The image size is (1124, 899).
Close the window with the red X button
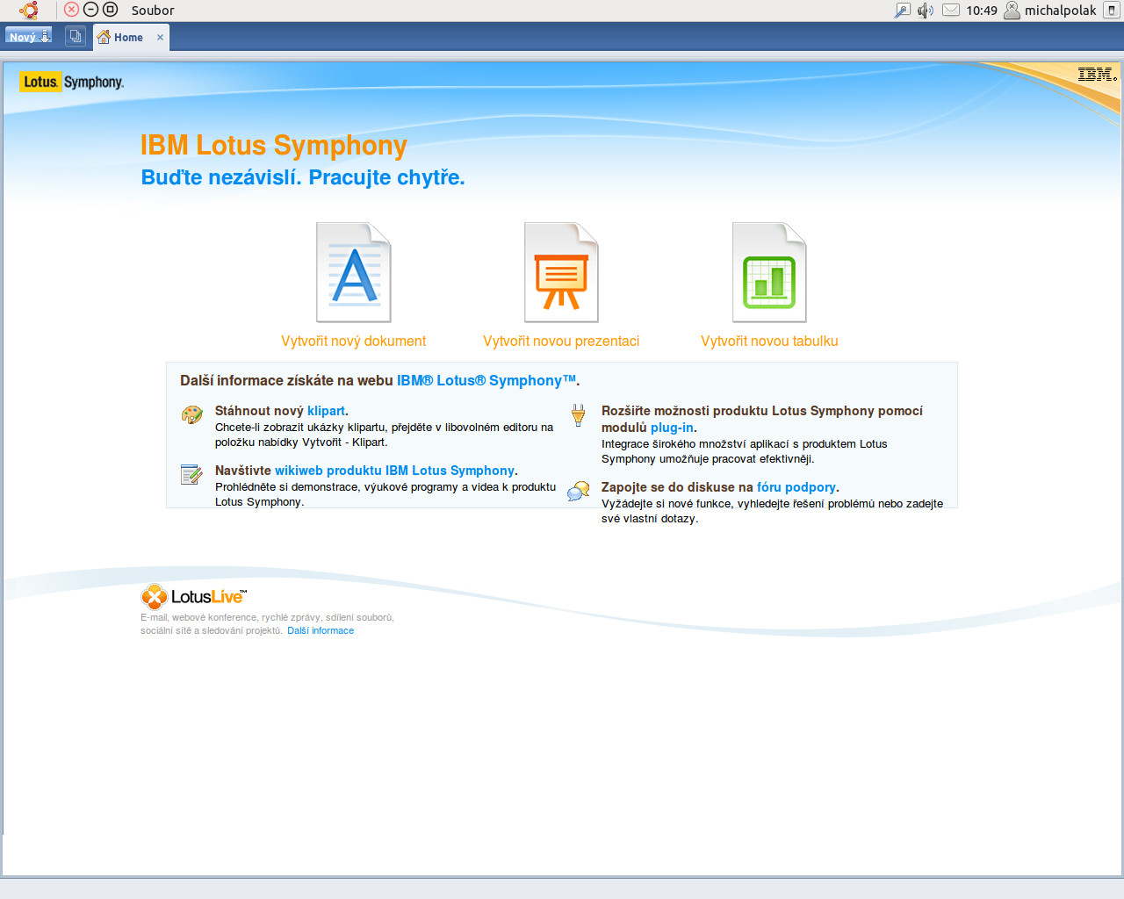click(x=72, y=10)
